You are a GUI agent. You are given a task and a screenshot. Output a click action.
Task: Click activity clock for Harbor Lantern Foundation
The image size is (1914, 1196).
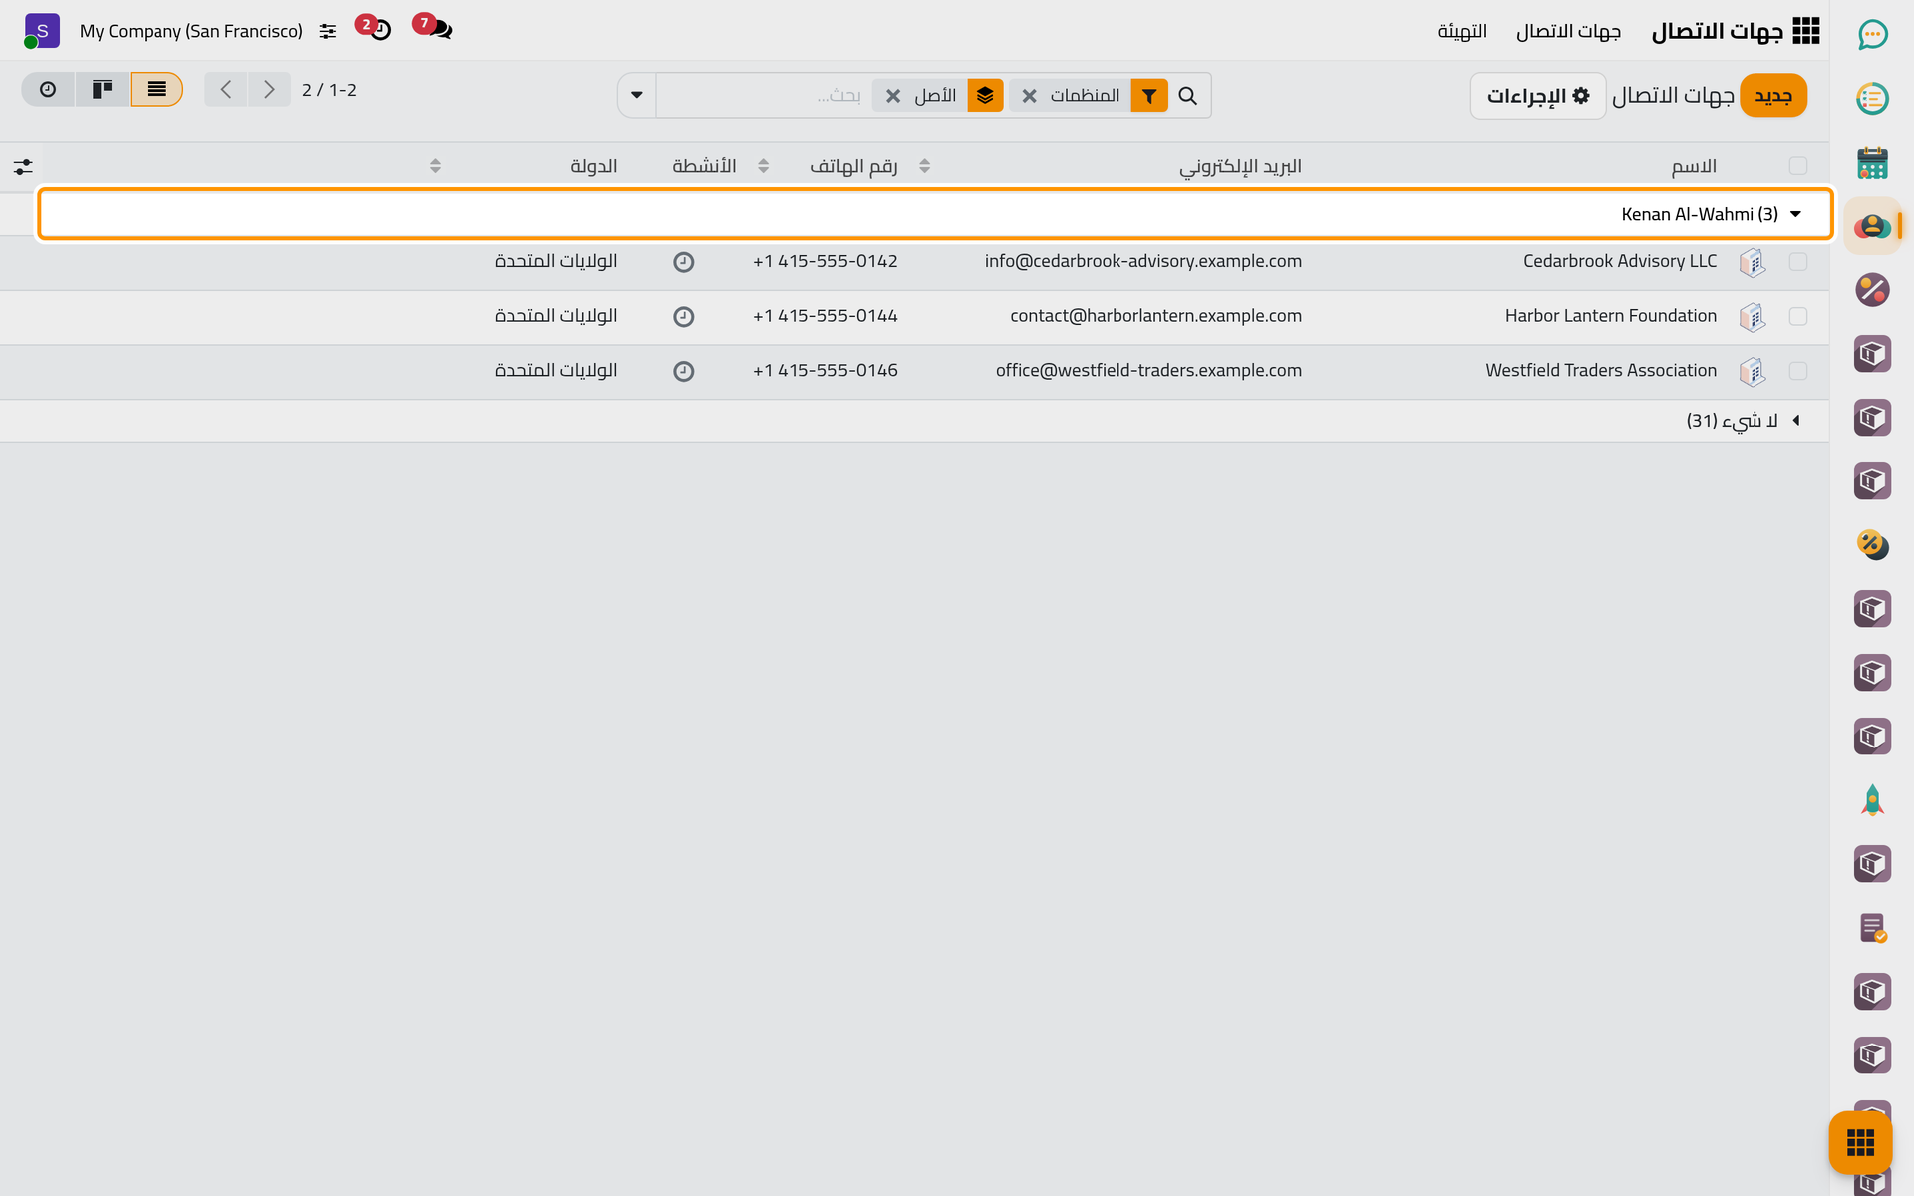tap(683, 317)
